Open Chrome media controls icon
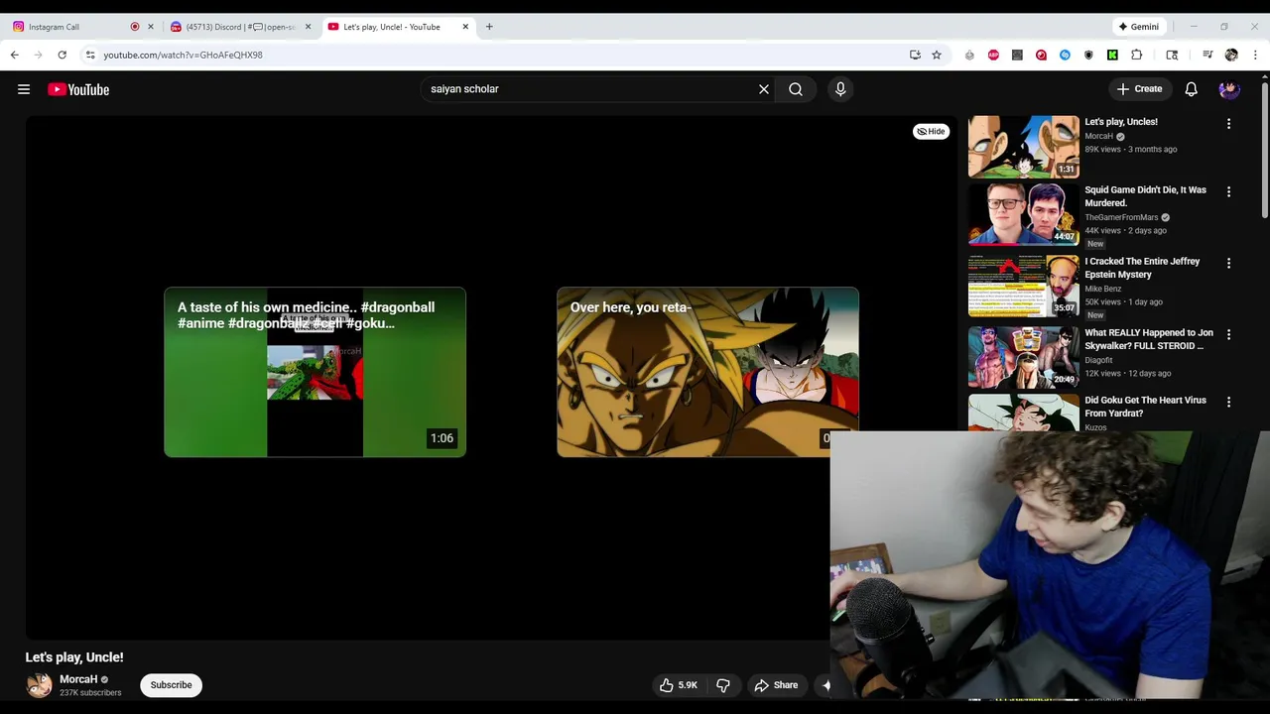This screenshot has width=1270, height=714. point(1207,55)
